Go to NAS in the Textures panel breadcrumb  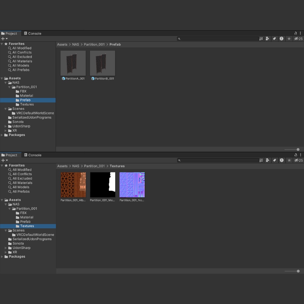(76, 166)
